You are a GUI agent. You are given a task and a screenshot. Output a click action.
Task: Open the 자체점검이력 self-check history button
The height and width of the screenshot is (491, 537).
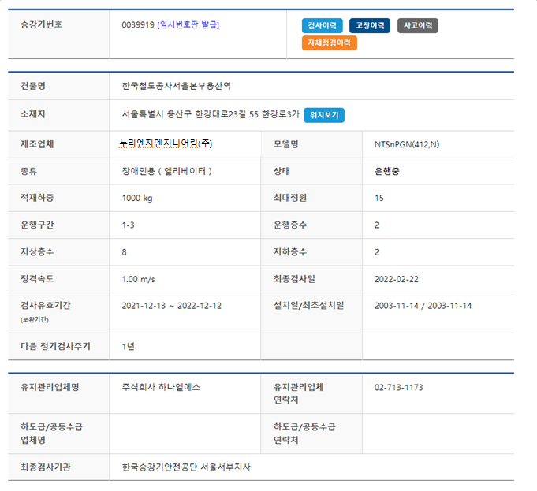tap(329, 43)
